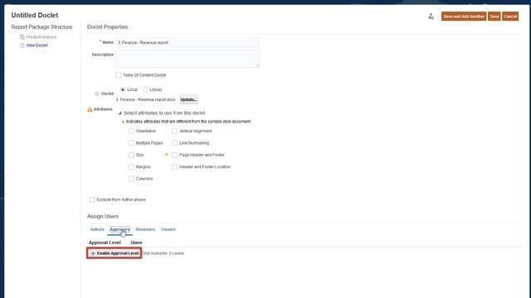Screen dimensions: 531x298
Task: Click the Approval Level column header
Action: click(105, 243)
